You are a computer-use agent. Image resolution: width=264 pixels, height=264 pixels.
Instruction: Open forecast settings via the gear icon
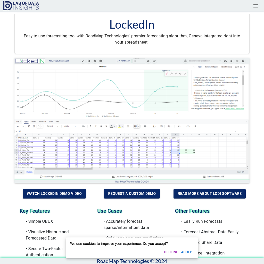pyautogui.click(x=148, y=61)
